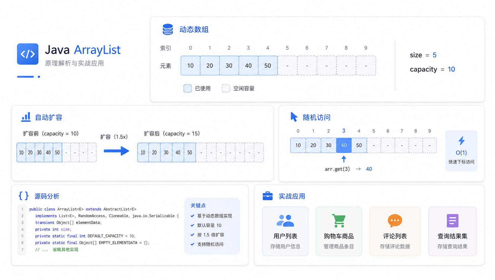Click the cursor pointer icon beside 随机访问

point(294,117)
